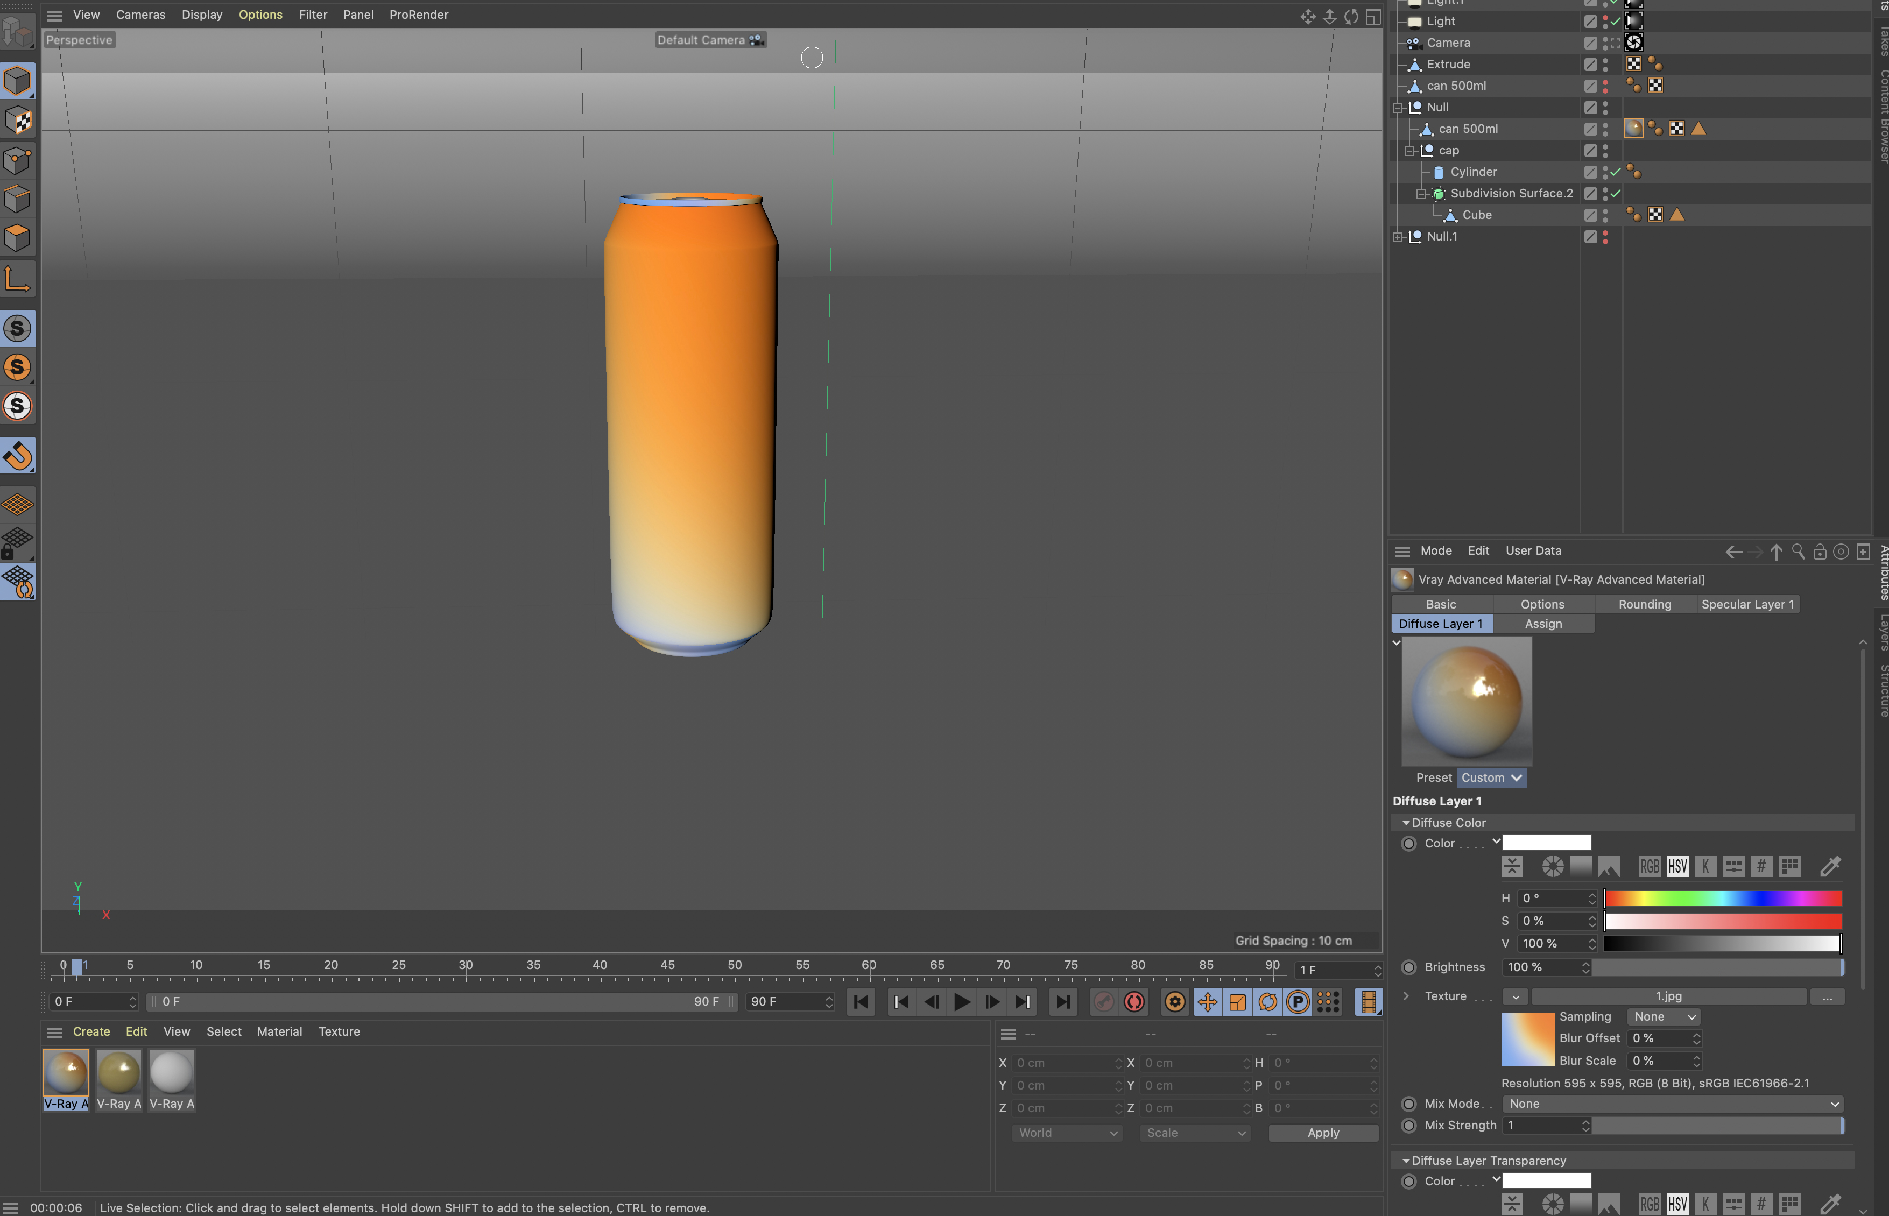Show hex color mode

(1761, 866)
